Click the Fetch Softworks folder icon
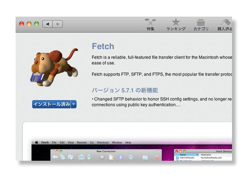The height and width of the screenshot is (177, 248). (x=177, y=158)
